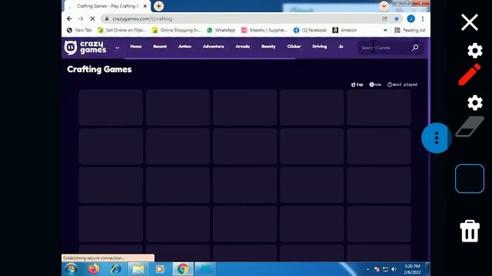Select the eraser tool

tap(470, 127)
